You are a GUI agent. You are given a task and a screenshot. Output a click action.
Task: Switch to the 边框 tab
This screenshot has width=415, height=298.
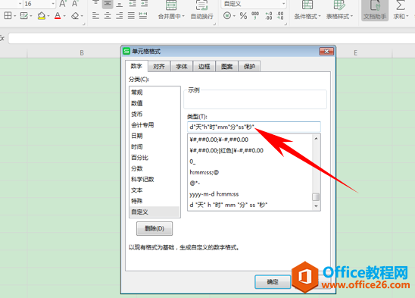(204, 66)
